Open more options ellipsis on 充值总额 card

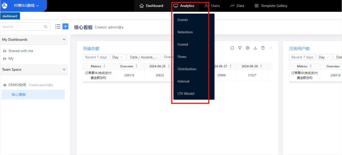tap(271, 48)
